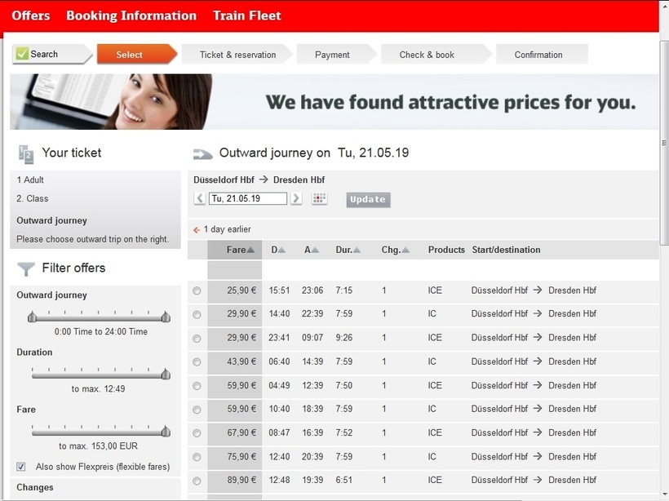This screenshot has height=501, width=669.
Task: Sort by duration column arrow
Action: [357, 250]
